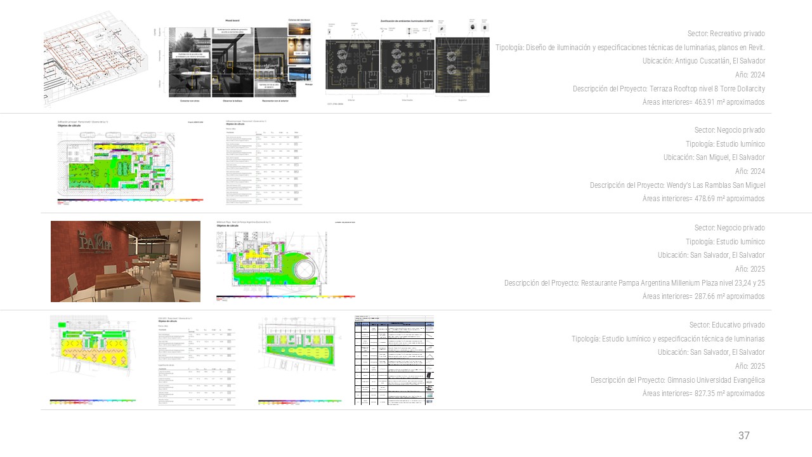This screenshot has height=457, width=812.
Task: Click the color scale below Pampa plan
Action: click(x=285, y=296)
